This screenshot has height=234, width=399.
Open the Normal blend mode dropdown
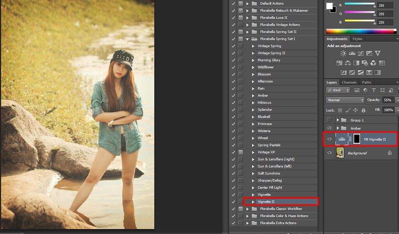(x=345, y=100)
